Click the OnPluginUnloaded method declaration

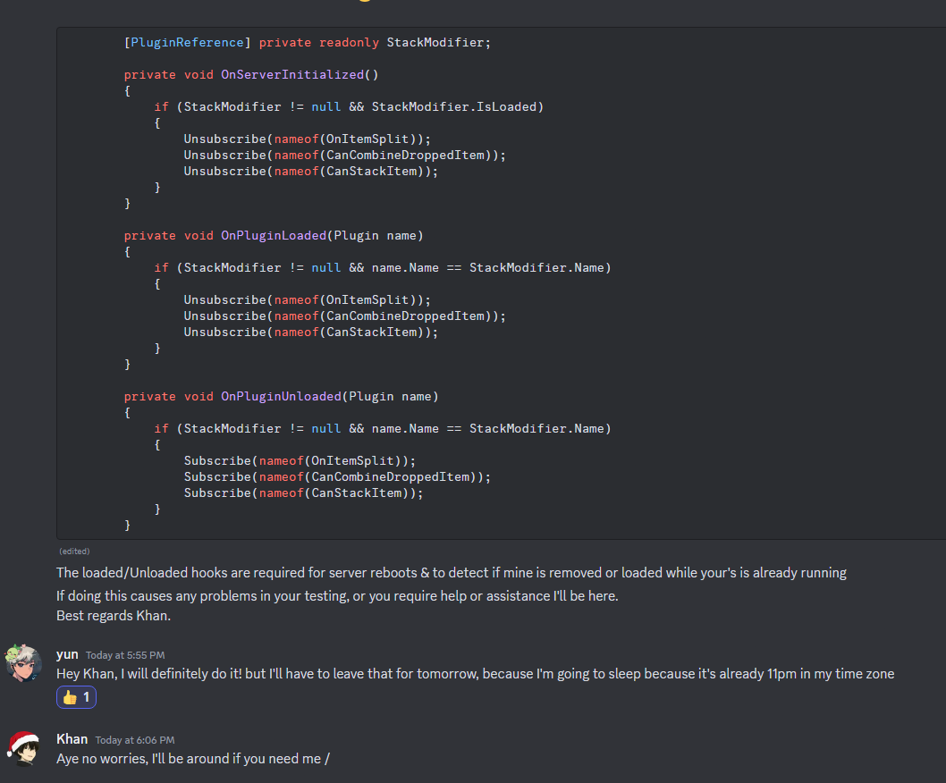point(282,396)
